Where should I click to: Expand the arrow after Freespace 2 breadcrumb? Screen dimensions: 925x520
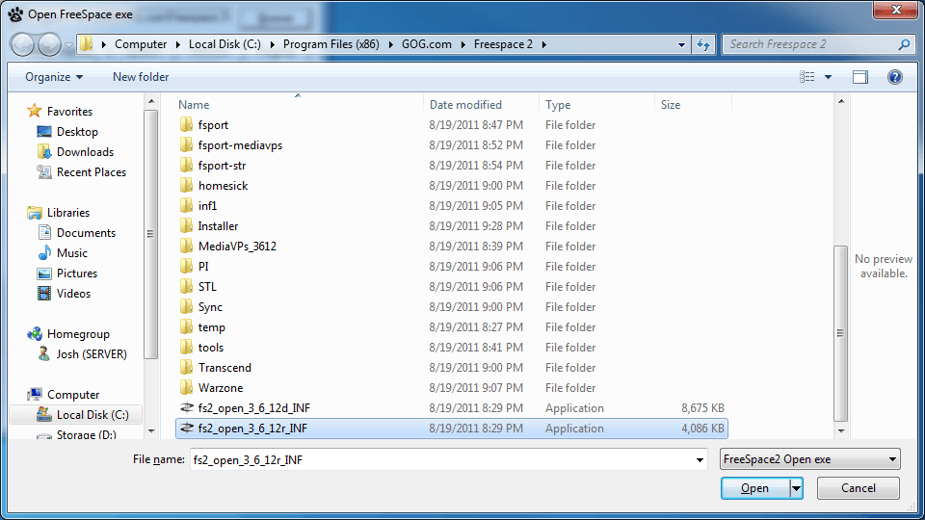point(543,44)
